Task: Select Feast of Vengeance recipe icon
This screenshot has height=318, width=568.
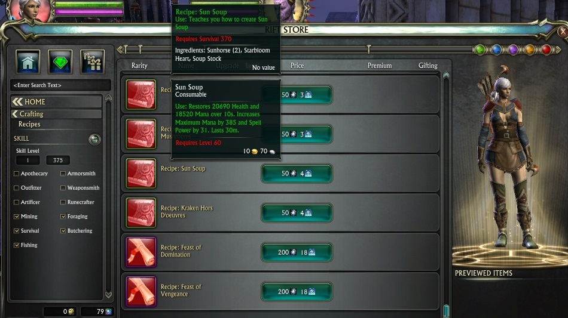Action: tap(141, 292)
